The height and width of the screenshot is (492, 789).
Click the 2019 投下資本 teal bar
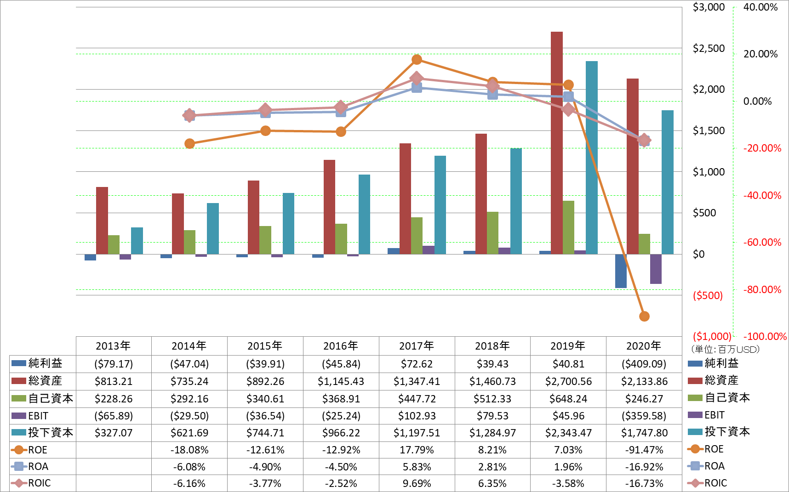click(592, 158)
